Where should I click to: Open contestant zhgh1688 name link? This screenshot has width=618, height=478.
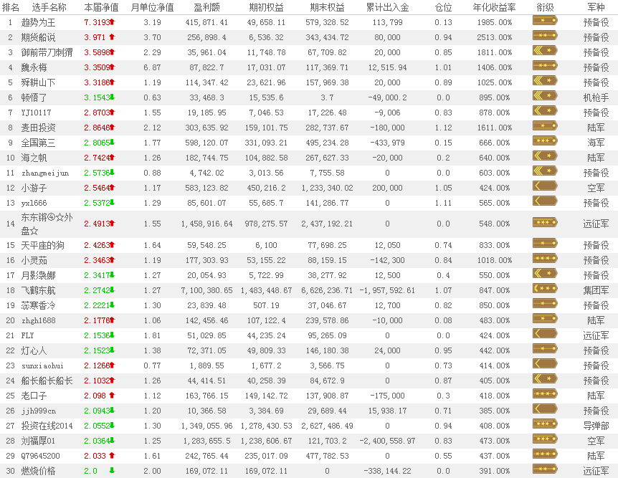coord(39,320)
